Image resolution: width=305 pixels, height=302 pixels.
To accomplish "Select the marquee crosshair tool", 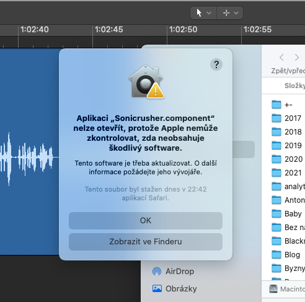I will coord(226,13).
